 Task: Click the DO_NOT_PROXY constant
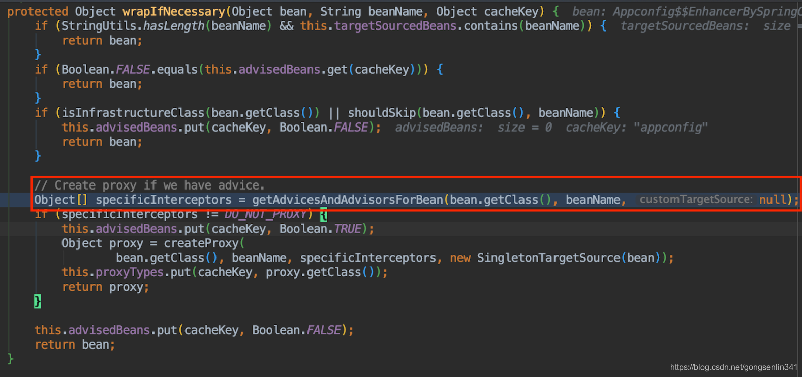point(265,214)
